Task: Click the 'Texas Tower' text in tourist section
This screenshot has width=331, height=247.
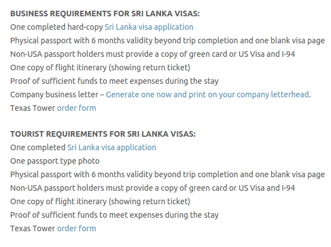Action: [33, 228]
